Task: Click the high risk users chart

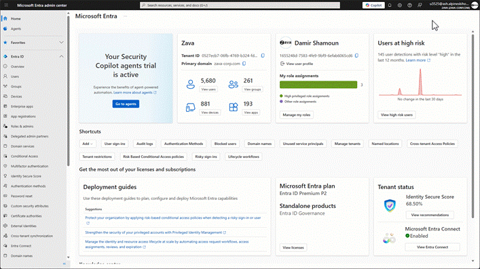Action: tap(420, 82)
